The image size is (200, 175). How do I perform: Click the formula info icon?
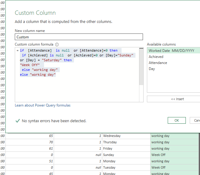(57, 45)
